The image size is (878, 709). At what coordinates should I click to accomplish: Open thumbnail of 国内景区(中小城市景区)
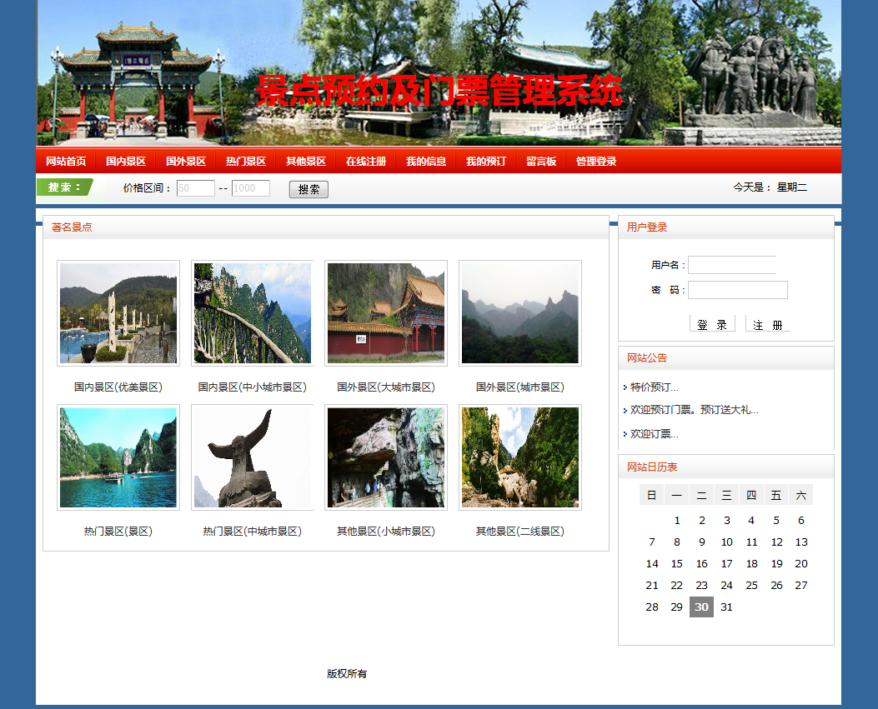tap(252, 313)
